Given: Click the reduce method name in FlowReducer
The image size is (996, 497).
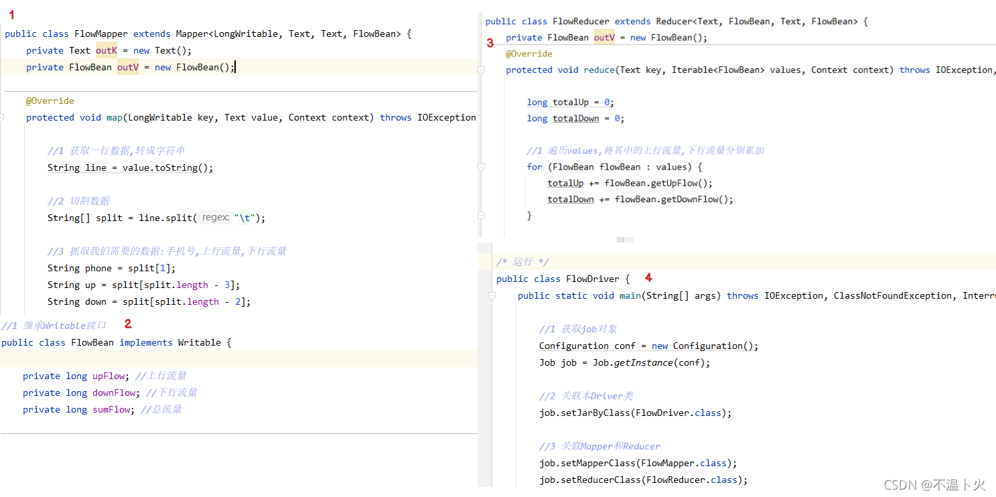Looking at the screenshot, I should [x=599, y=70].
